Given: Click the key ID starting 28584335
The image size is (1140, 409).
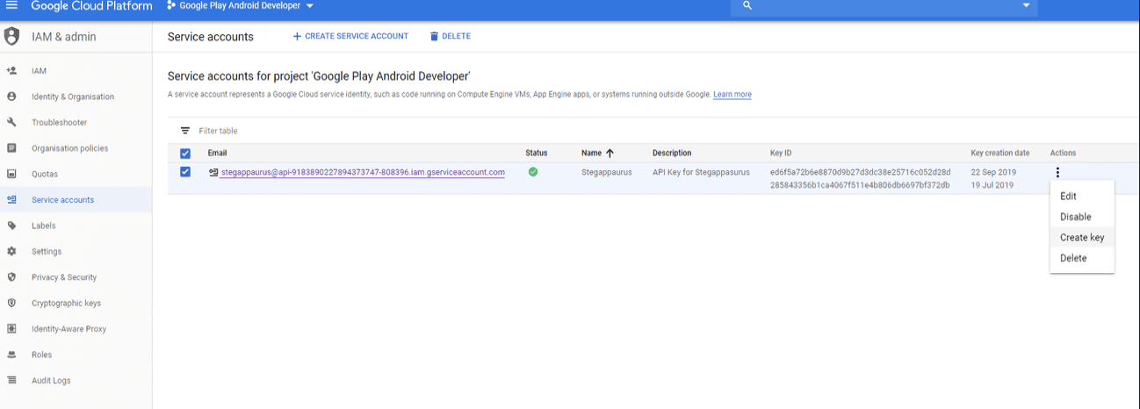Looking at the screenshot, I should [x=860, y=185].
